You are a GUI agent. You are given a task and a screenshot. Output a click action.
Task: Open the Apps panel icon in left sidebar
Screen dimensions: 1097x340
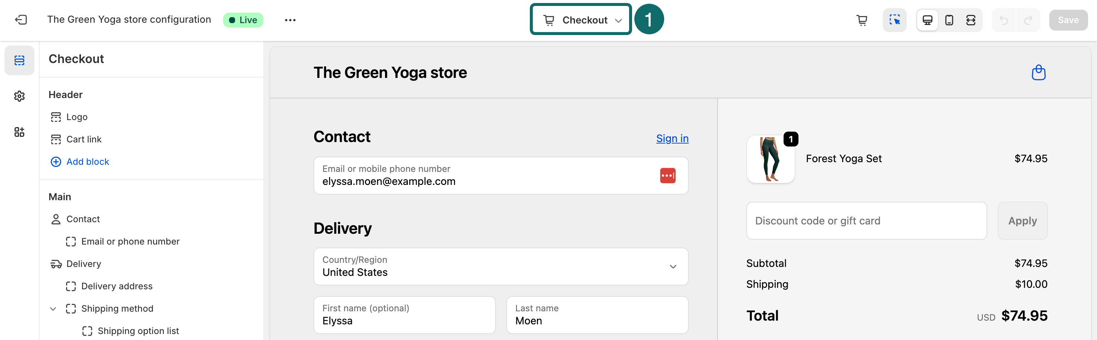coord(19,132)
